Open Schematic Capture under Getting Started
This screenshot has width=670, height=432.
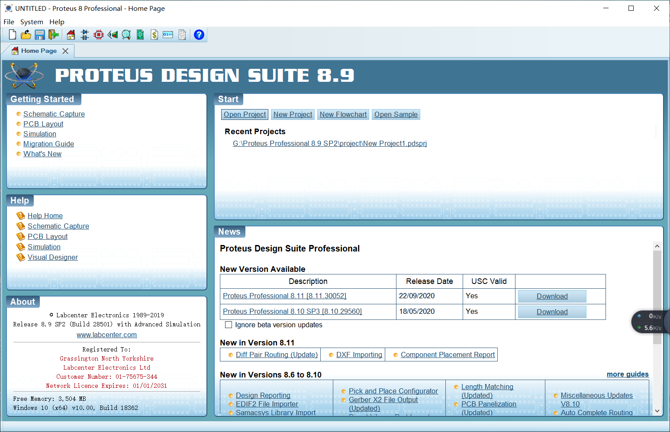point(54,114)
